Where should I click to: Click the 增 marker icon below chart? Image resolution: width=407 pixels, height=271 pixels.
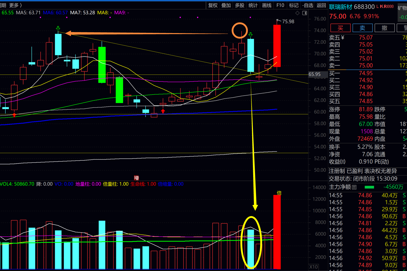(x=136, y=178)
